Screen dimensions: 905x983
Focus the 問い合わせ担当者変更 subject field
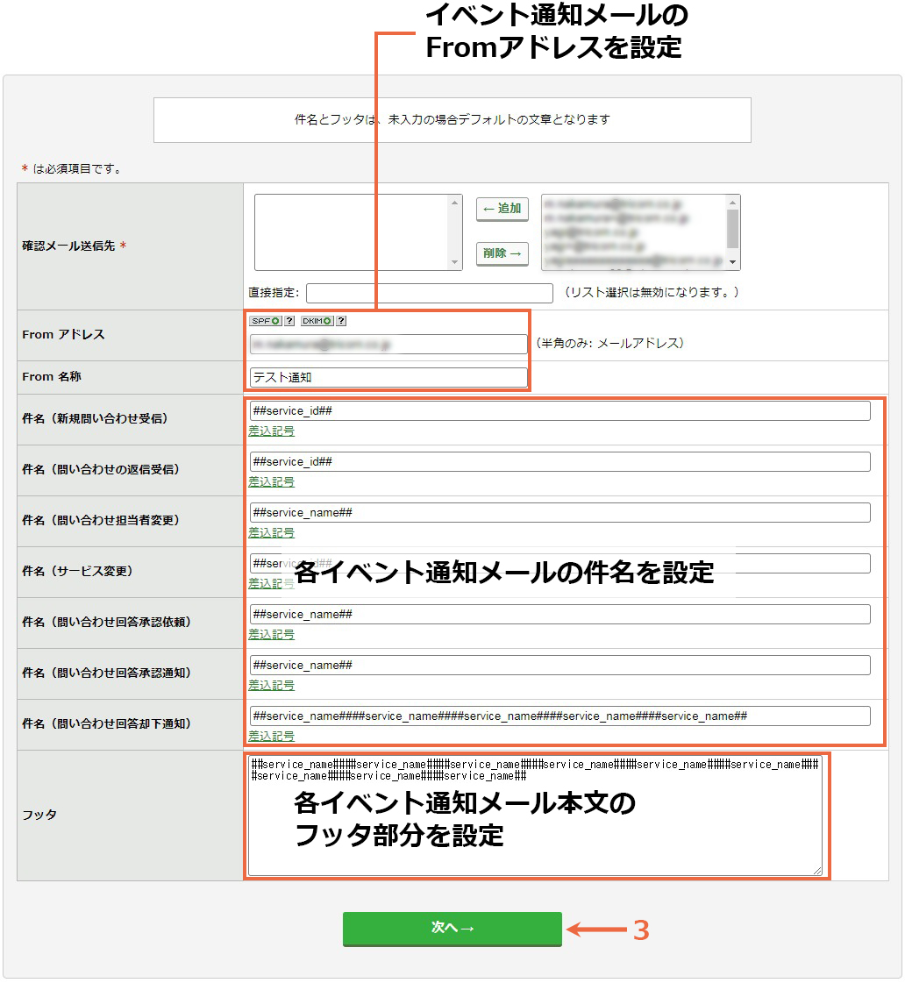(559, 512)
